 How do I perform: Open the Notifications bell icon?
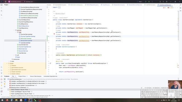[181, 5]
